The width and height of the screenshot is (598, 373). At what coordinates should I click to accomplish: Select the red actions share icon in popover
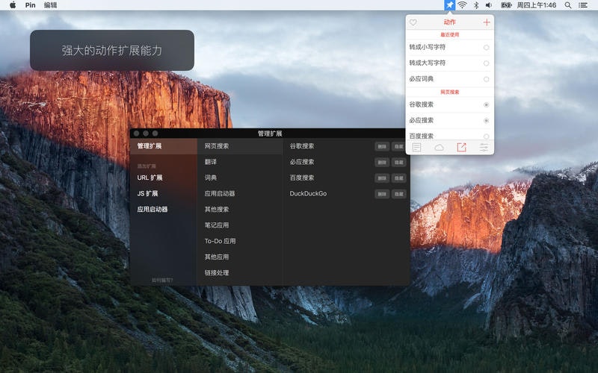(461, 147)
